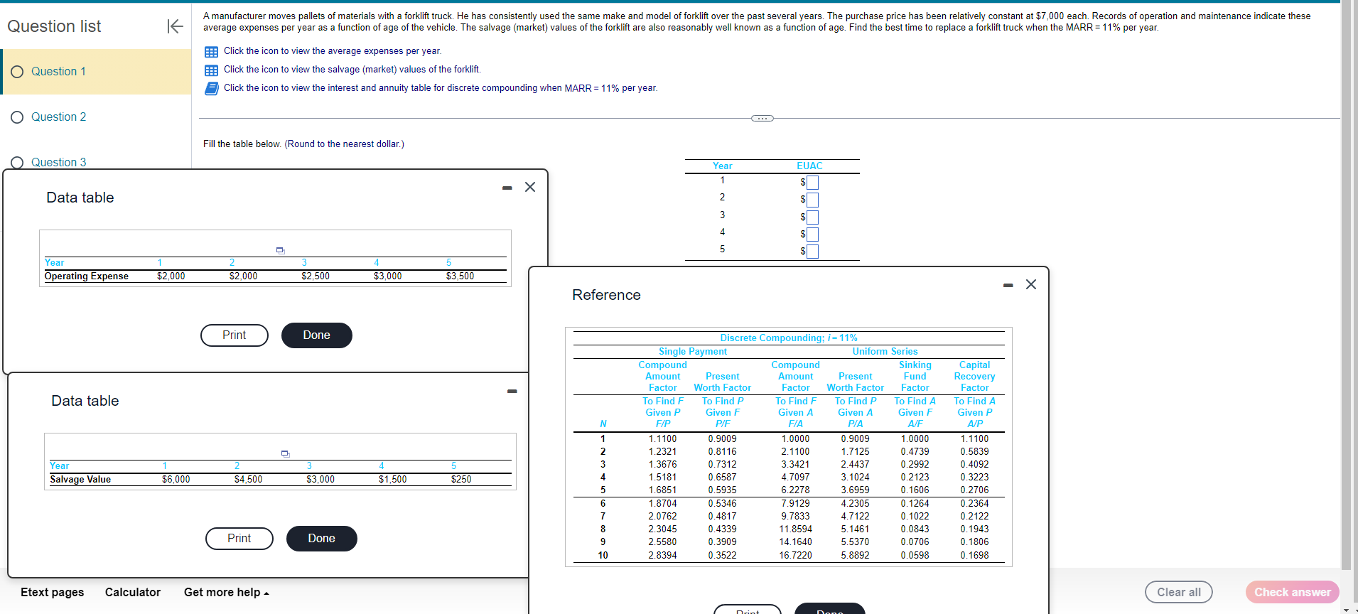Minimize the Salvage Value data table dialog
The height and width of the screenshot is (614, 1358).
[x=512, y=391]
